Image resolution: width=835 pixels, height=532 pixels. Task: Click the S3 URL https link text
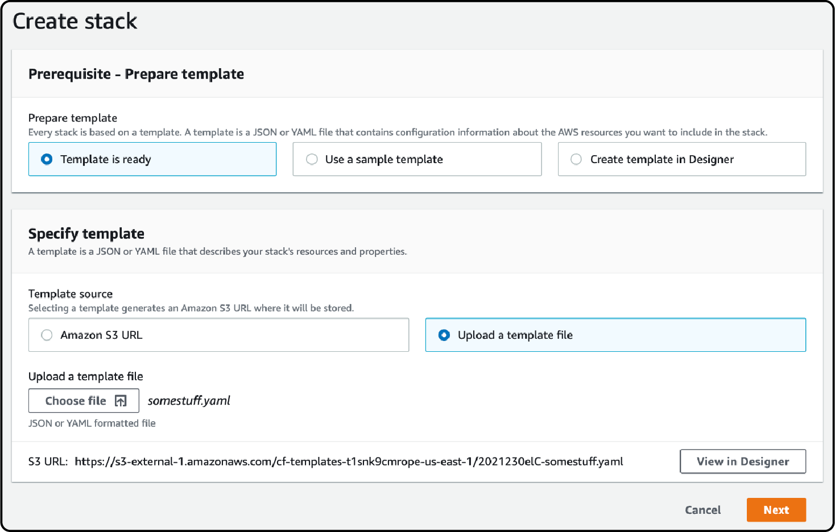349,462
